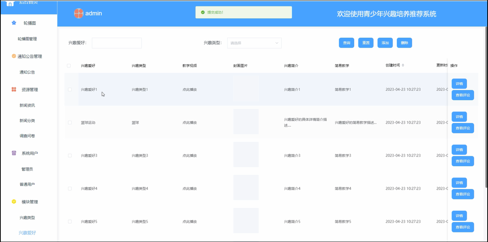Open 详情 for 兴趣爱好5 row
Image resolution: width=488 pixels, height=242 pixels.
click(459, 215)
